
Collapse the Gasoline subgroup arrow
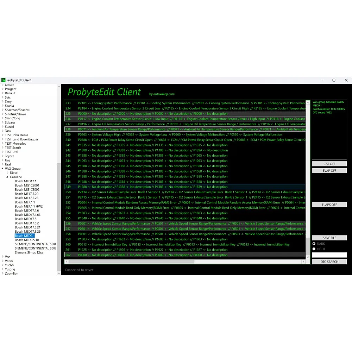8,177
